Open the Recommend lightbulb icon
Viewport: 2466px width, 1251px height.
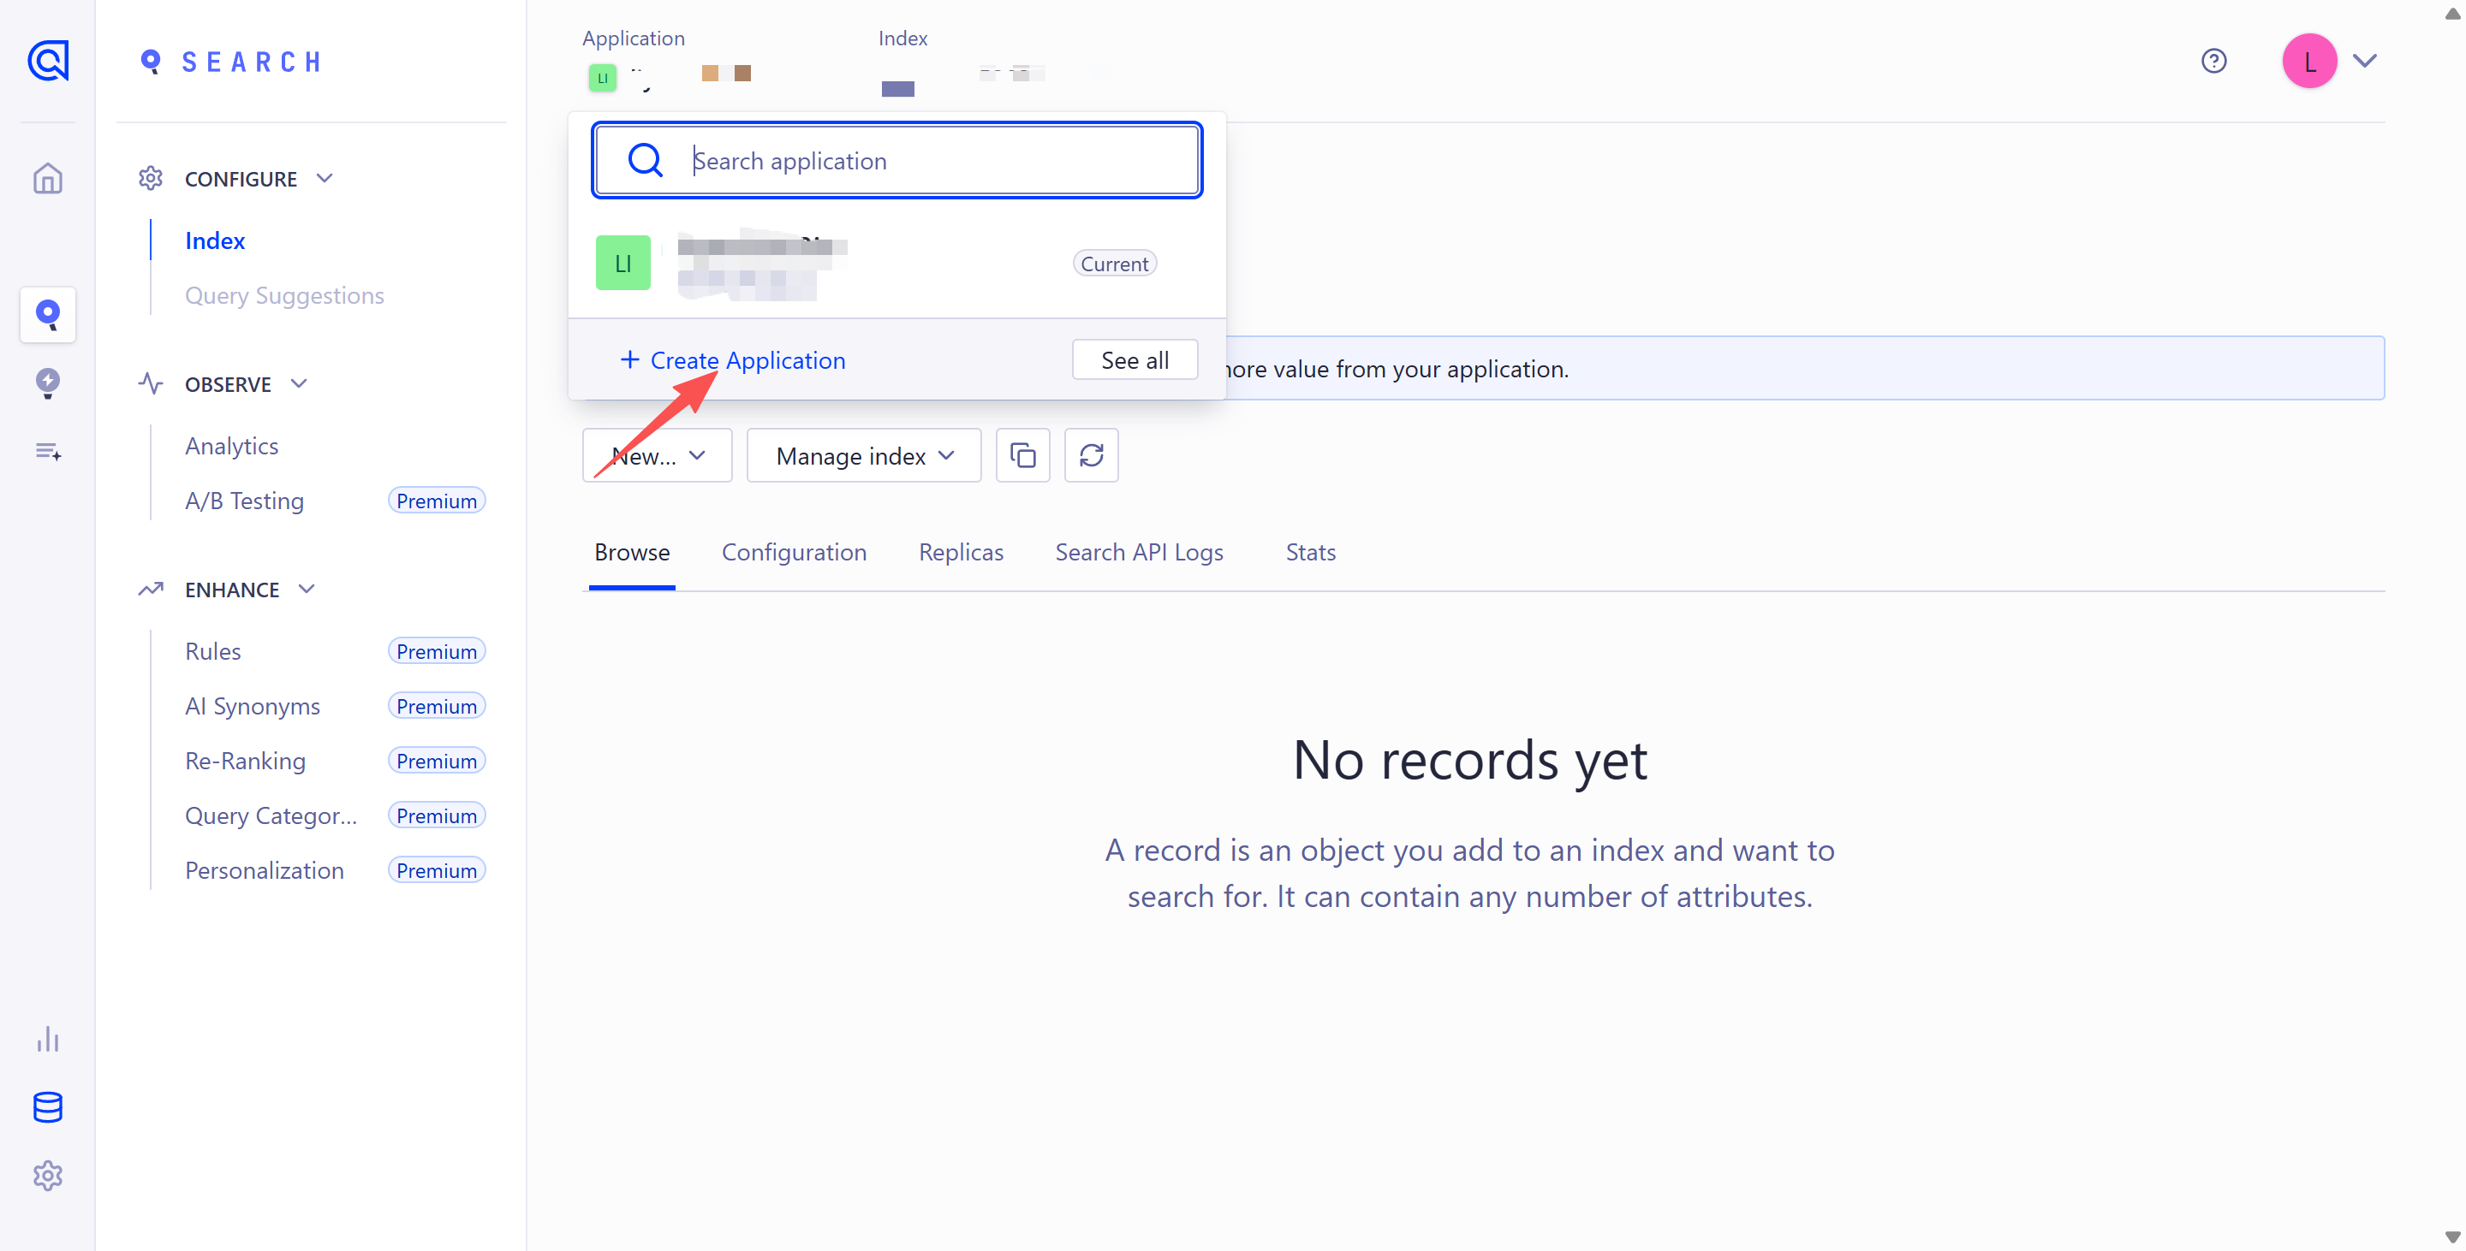[x=48, y=382]
